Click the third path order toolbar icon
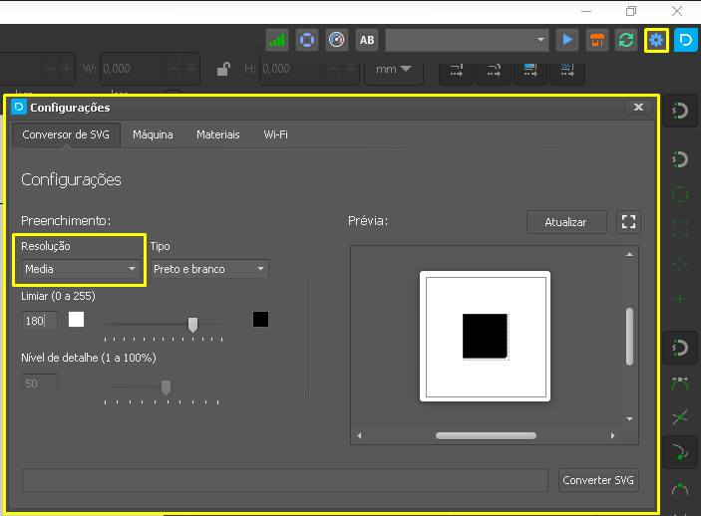Image resolution: width=701 pixels, height=516 pixels. click(530, 70)
